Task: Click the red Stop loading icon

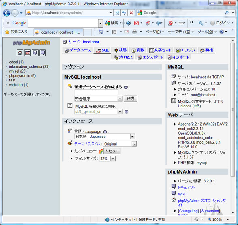Action: [x=131, y=13]
